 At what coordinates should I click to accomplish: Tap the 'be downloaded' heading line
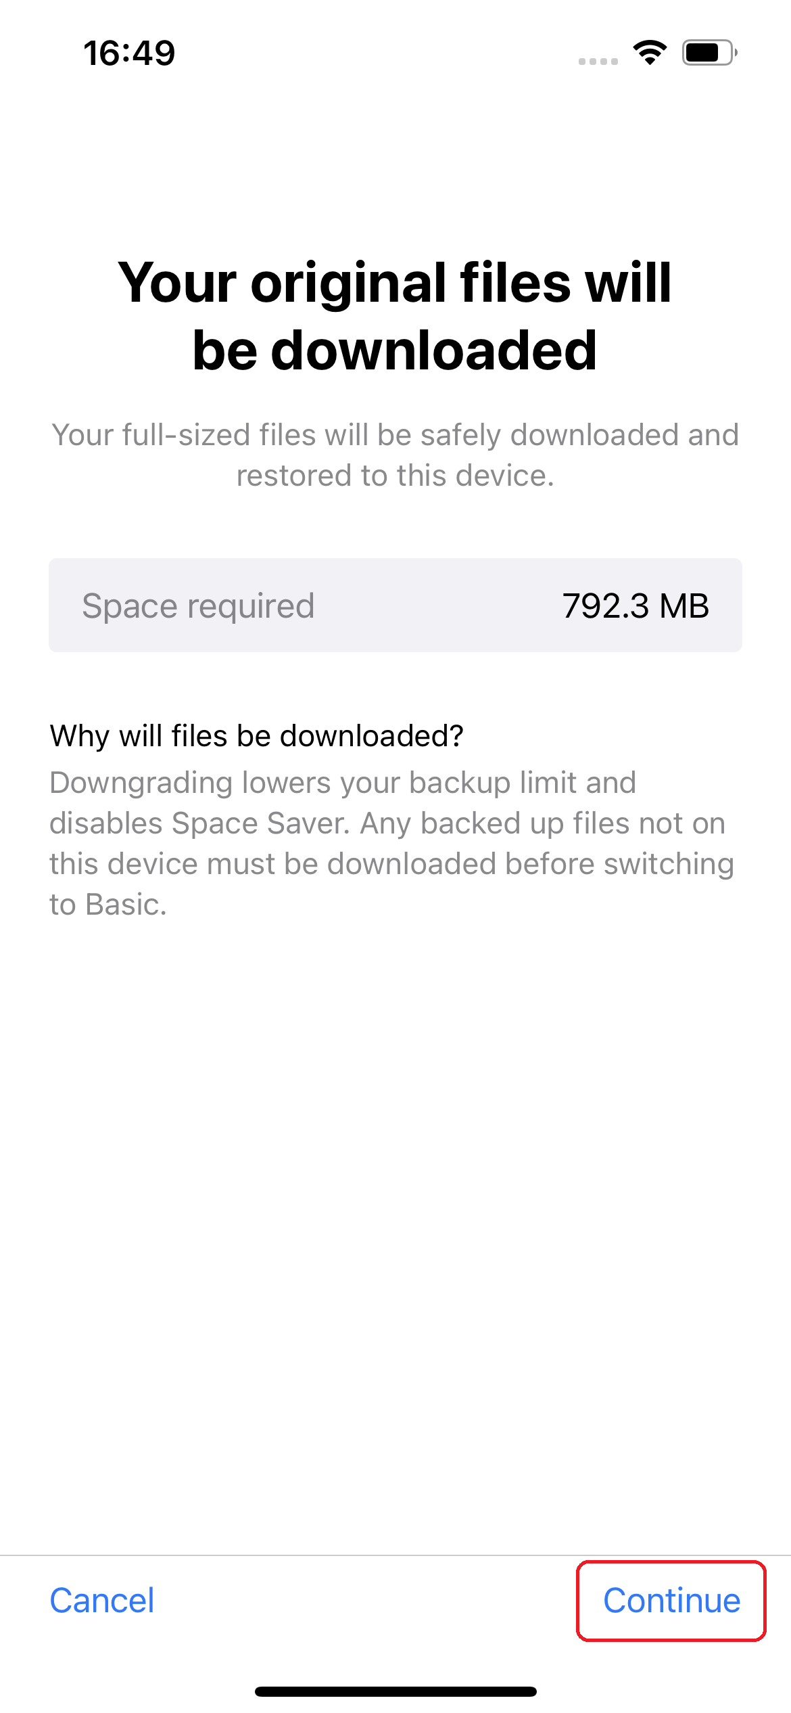pyautogui.click(x=395, y=350)
